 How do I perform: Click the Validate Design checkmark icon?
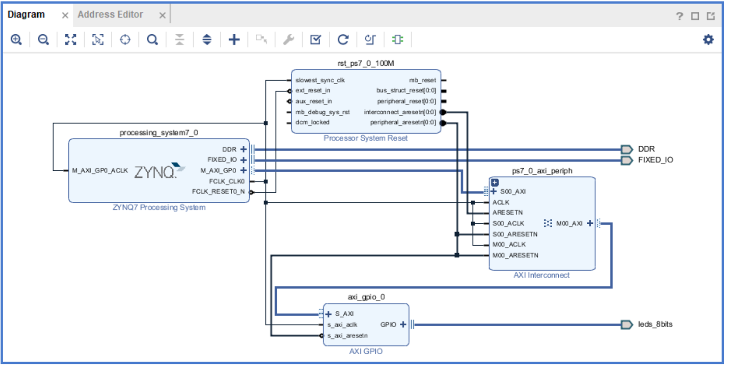[x=316, y=40]
